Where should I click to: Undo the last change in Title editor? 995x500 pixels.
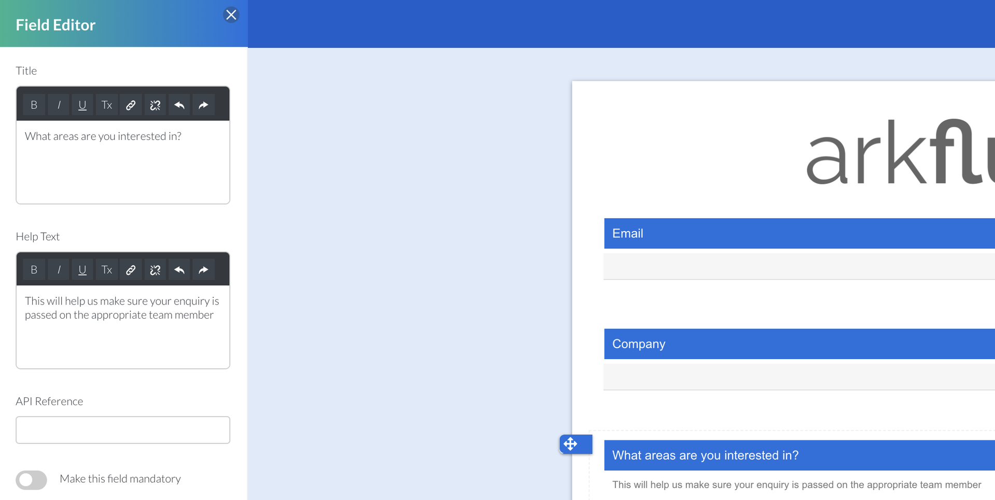(179, 104)
